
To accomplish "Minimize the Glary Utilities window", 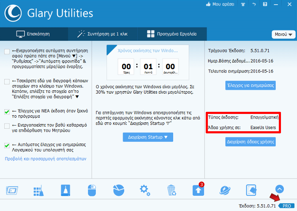I will tap(276, 4).
